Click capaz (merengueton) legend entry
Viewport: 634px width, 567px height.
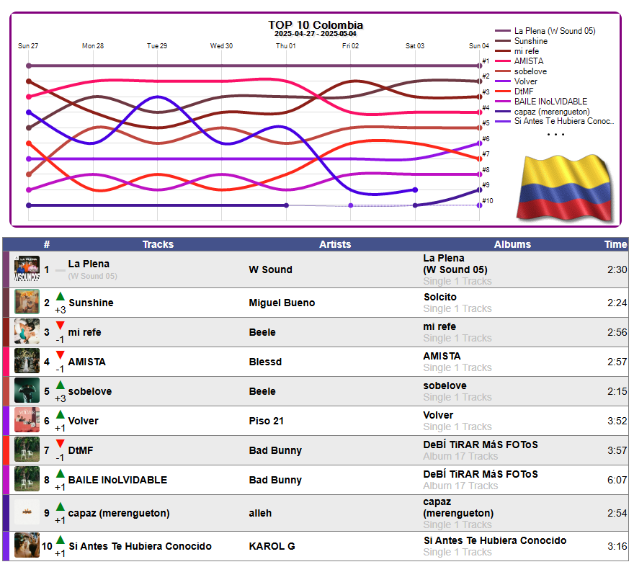[x=543, y=112]
